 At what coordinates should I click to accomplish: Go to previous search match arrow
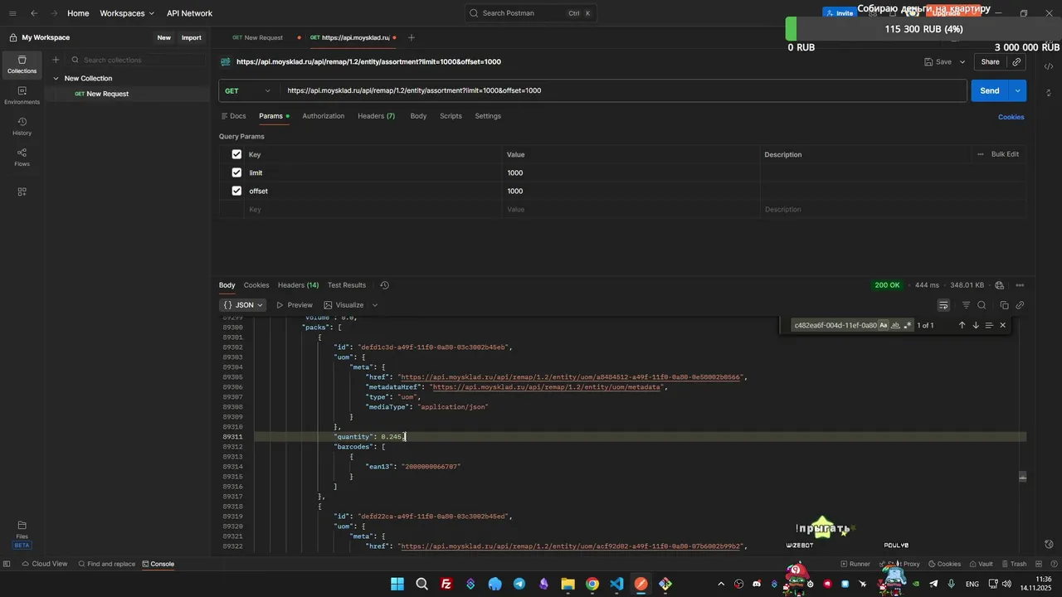962,325
